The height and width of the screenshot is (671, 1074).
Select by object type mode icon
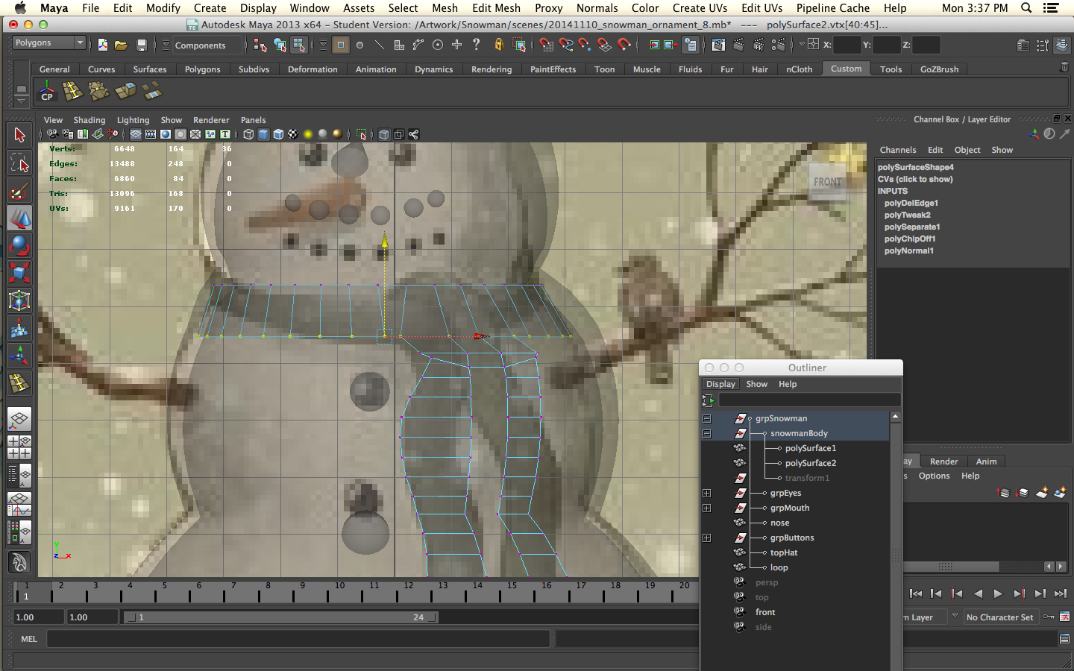pos(280,45)
